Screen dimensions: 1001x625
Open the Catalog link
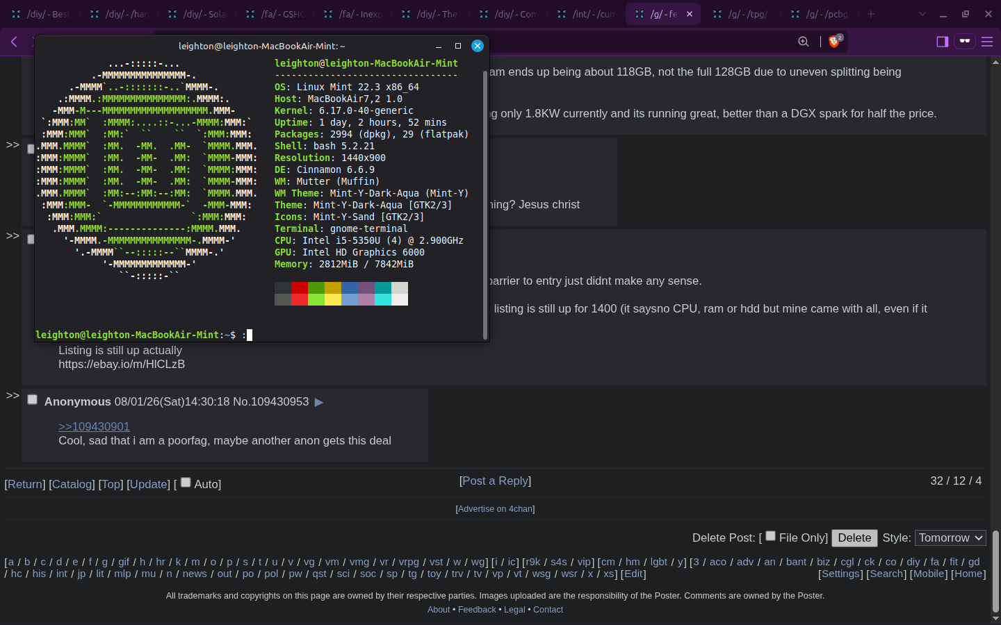[x=72, y=484]
